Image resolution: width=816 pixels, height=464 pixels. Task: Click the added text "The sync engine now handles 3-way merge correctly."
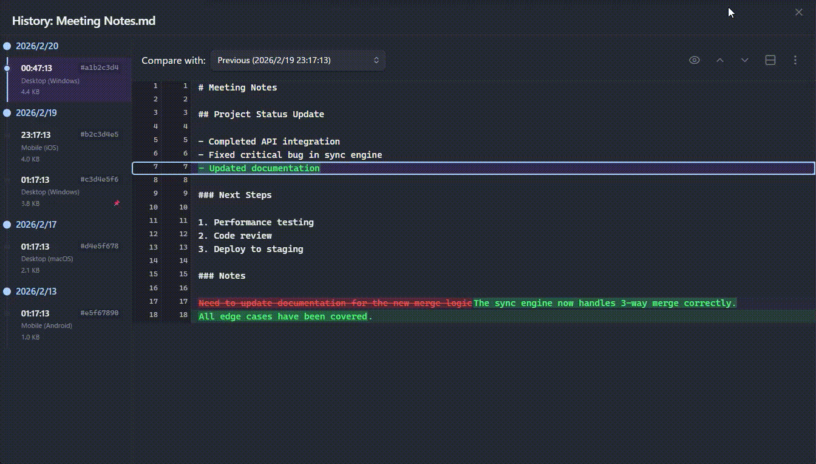coord(605,303)
